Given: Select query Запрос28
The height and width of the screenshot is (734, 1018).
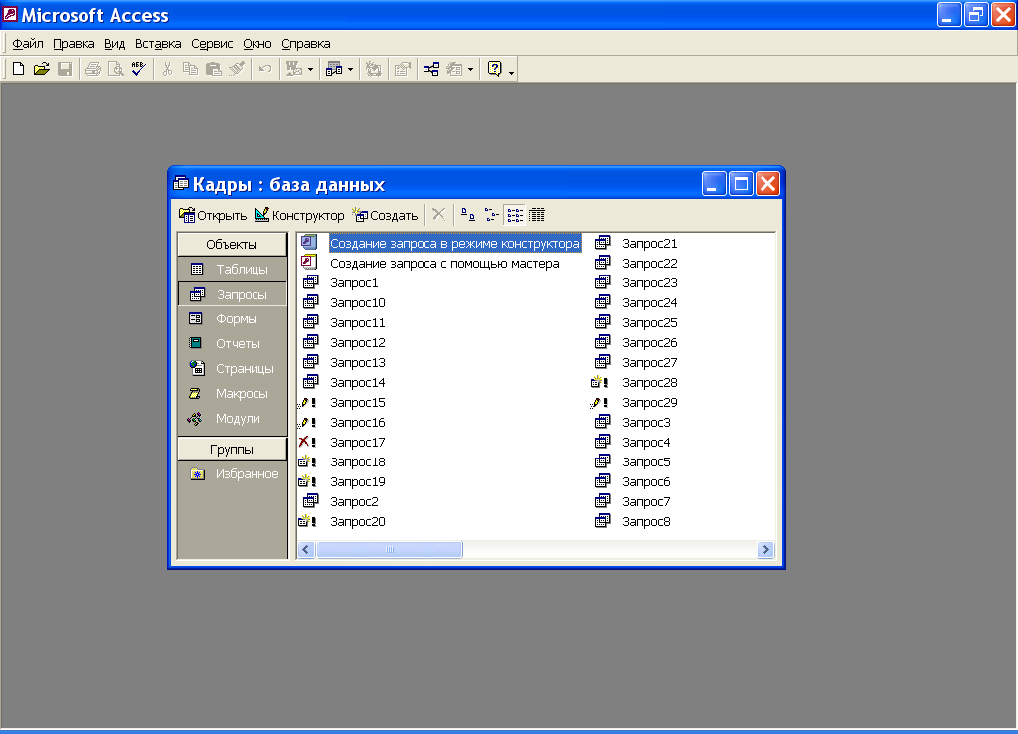Looking at the screenshot, I should coord(649,383).
